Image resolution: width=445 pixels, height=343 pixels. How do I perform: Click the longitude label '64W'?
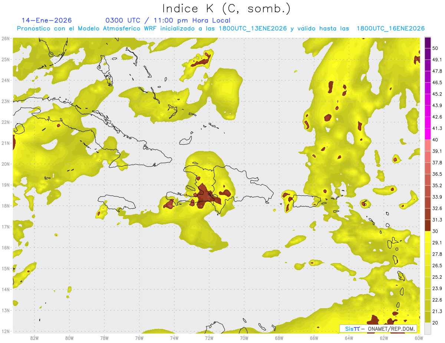[349, 338]
